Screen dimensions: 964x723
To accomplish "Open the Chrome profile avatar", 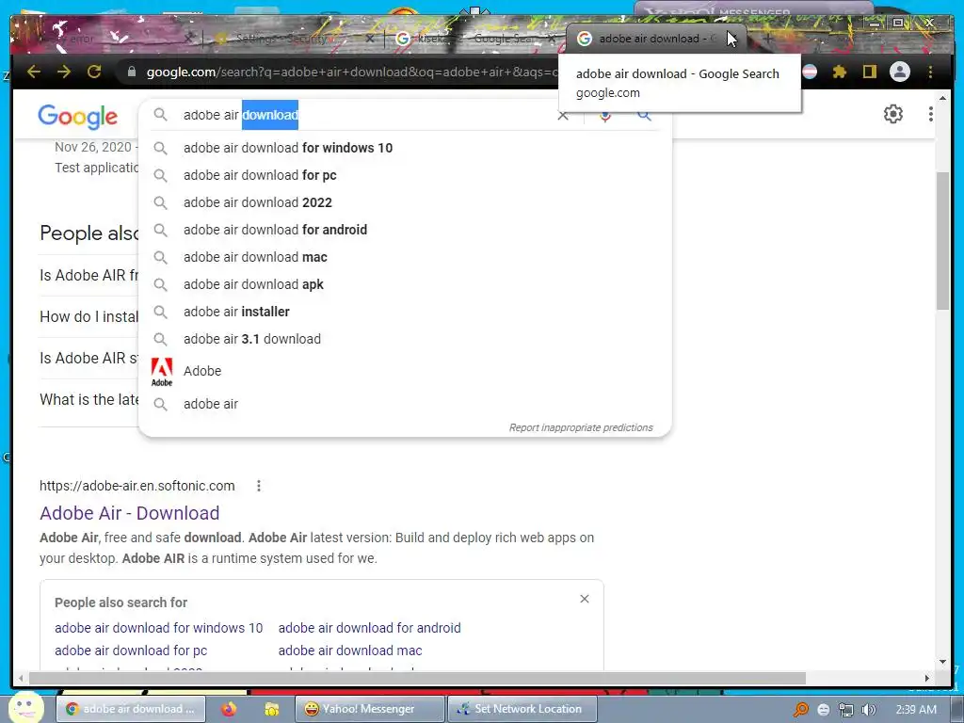I will (x=899, y=72).
